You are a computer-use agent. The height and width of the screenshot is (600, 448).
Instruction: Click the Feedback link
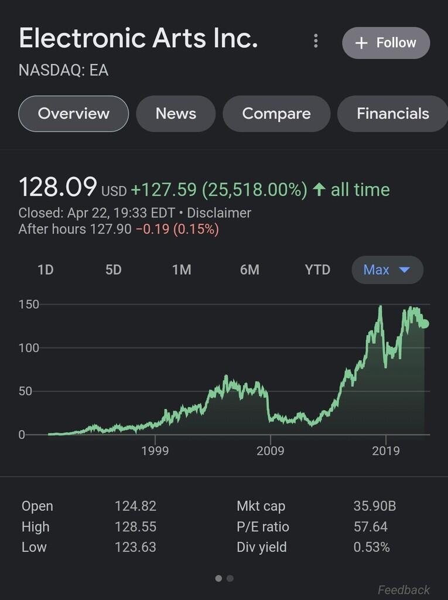403,589
